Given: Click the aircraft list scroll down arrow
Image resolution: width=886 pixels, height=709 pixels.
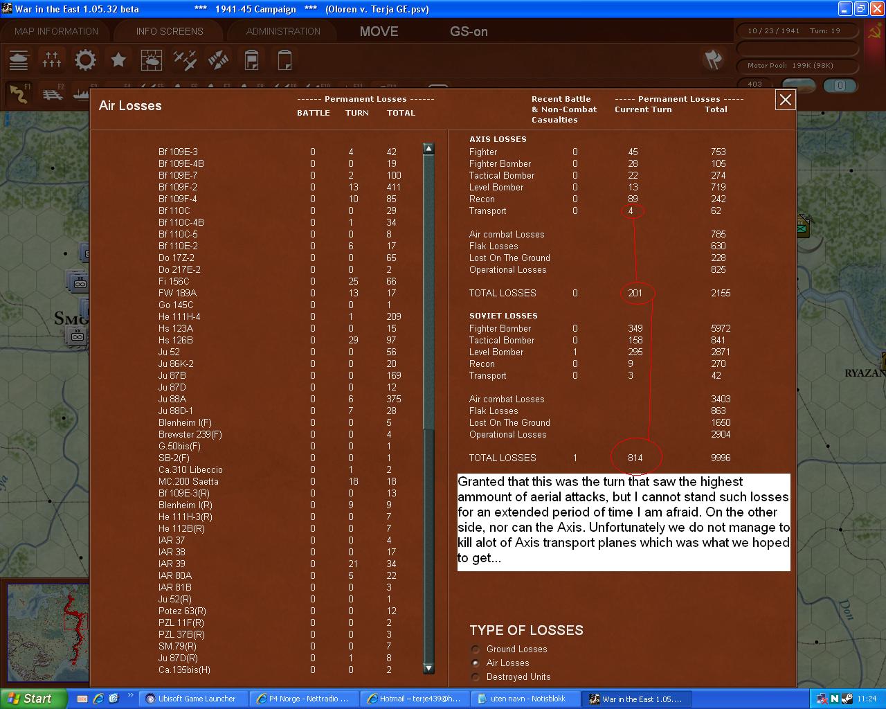Looking at the screenshot, I should pyautogui.click(x=428, y=668).
